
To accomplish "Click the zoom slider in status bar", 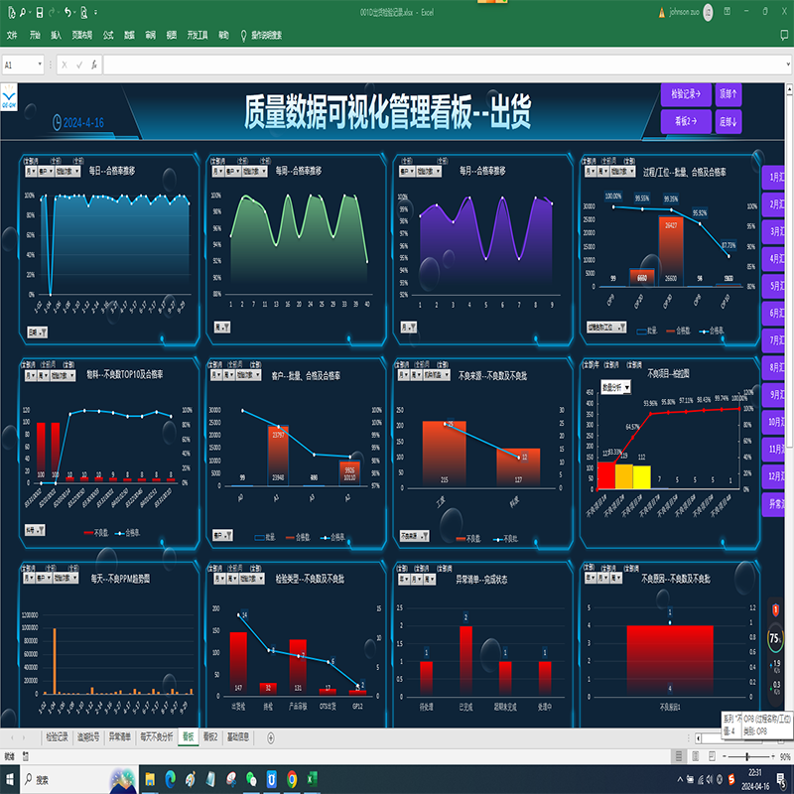I will click(747, 756).
